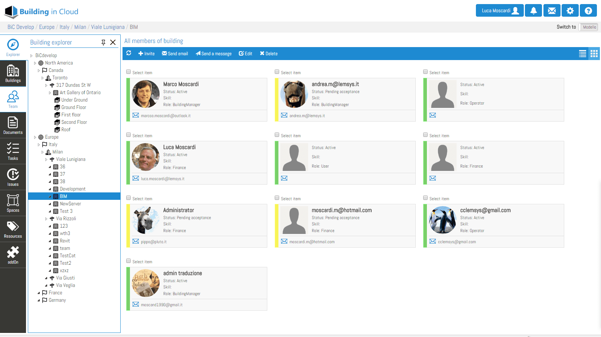This screenshot has width=601, height=337.
Task: Click the refresh members icon
Action: point(129,53)
